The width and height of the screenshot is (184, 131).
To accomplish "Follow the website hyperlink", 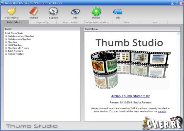I will pyautogui.click(x=162, y=111).
